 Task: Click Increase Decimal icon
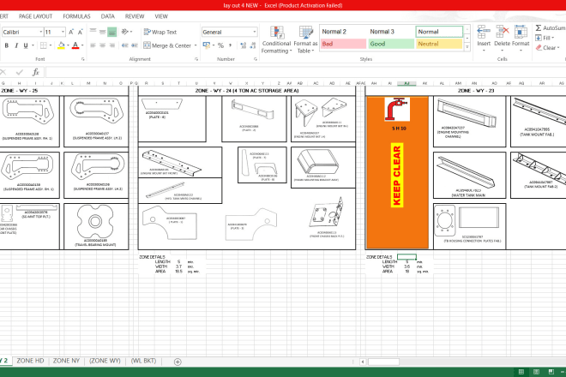coord(243,45)
